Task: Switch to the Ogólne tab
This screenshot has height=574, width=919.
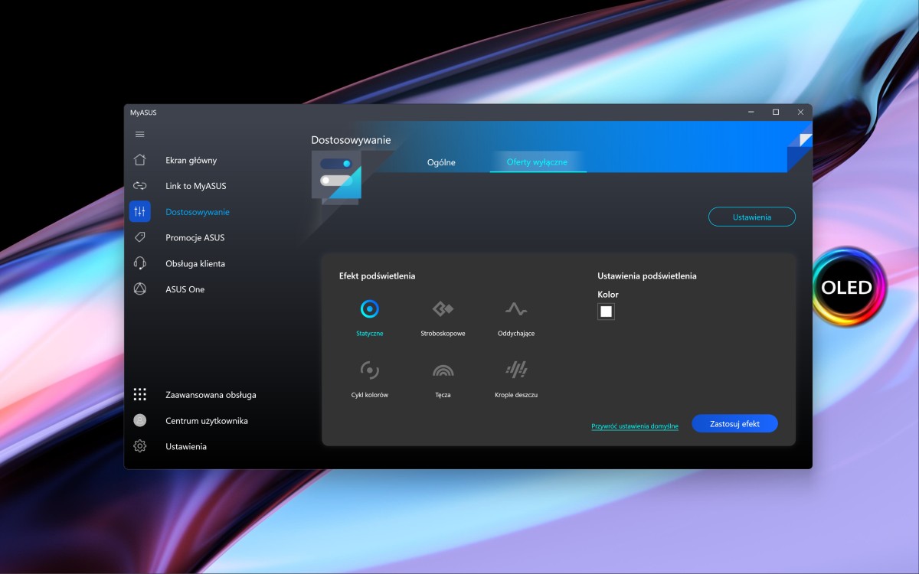Action: pyautogui.click(x=443, y=162)
